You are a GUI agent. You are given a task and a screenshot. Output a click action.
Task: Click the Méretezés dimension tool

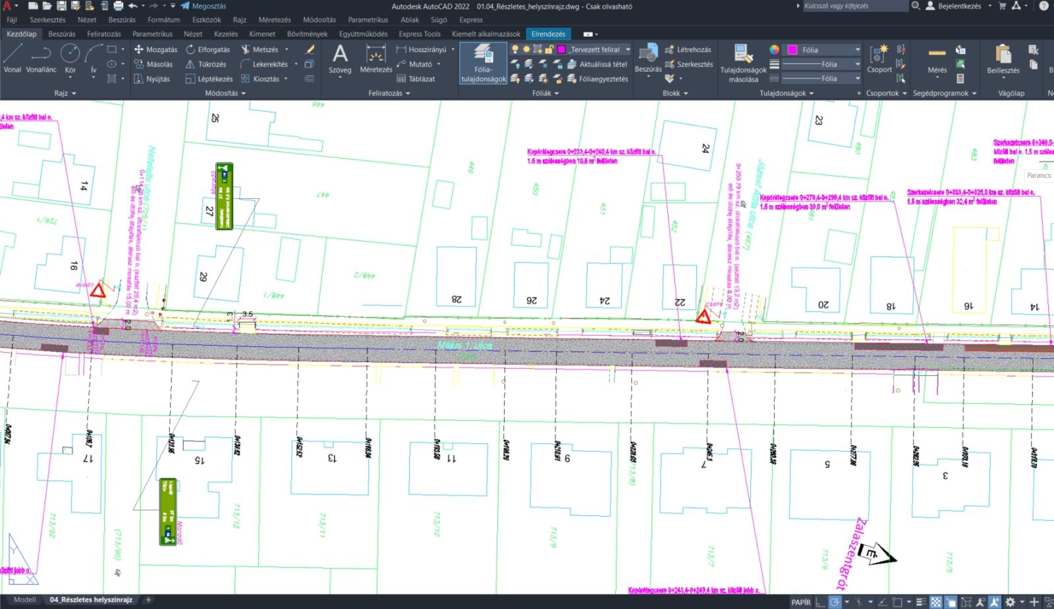coord(375,58)
